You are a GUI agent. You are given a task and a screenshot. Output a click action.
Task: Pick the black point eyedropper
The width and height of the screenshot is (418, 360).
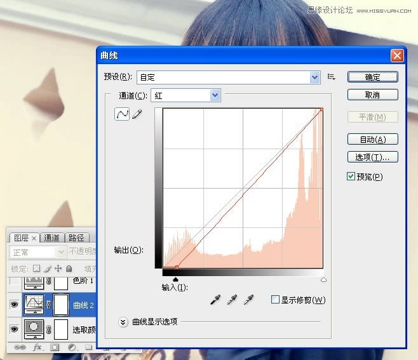(x=217, y=300)
